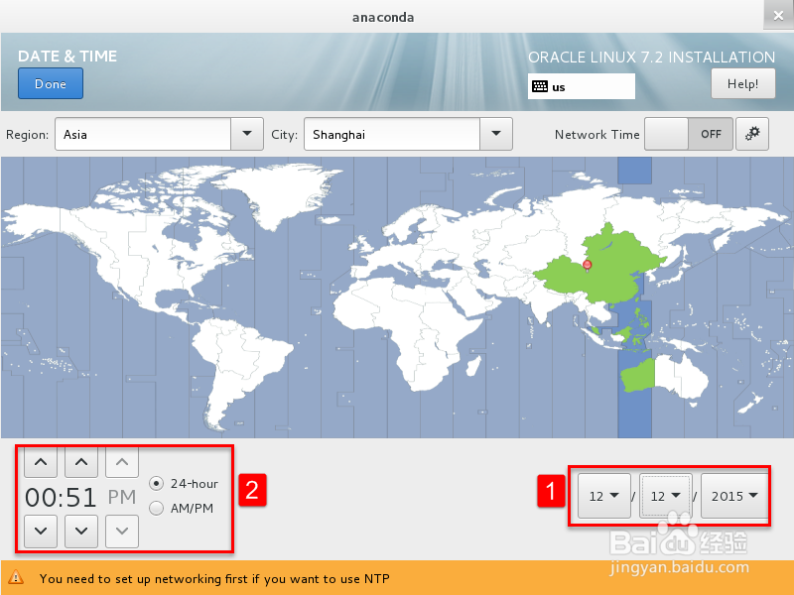Click the blue Done button
Screen dimensions: 794x595
click(x=51, y=84)
